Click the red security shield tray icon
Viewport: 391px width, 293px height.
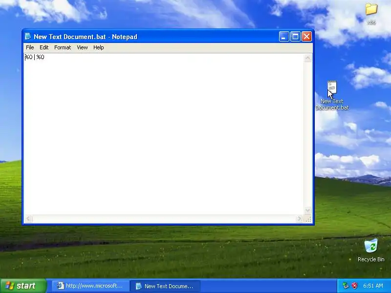tap(355, 286)
